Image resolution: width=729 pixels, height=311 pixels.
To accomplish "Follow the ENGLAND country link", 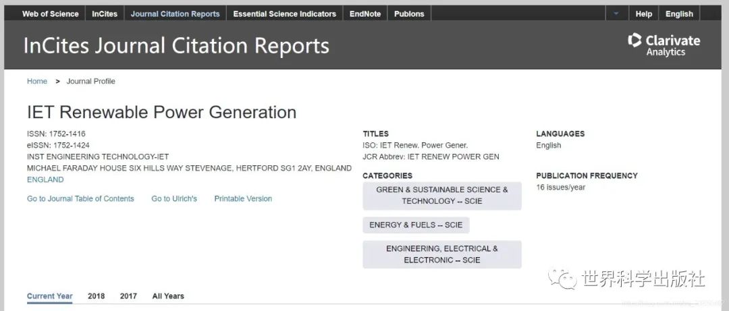I will click(x=45, y=180).
